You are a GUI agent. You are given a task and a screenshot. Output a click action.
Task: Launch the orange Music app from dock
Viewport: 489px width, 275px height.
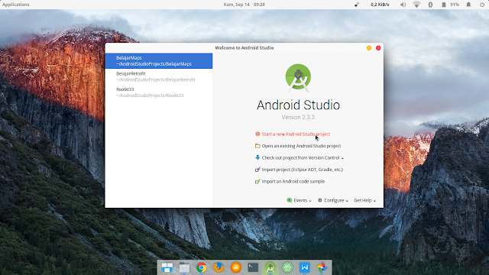pos(236,267)
